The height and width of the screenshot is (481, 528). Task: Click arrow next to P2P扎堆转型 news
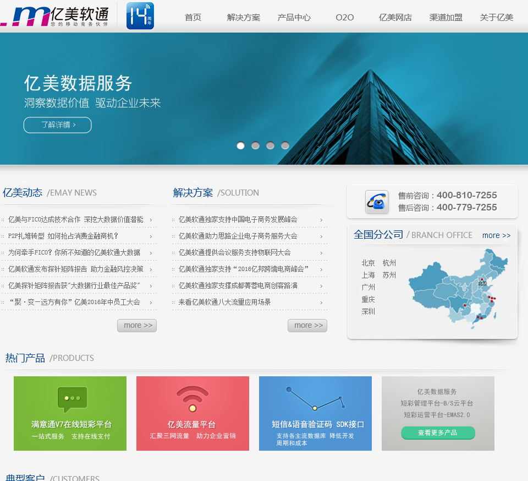point(151,236)
